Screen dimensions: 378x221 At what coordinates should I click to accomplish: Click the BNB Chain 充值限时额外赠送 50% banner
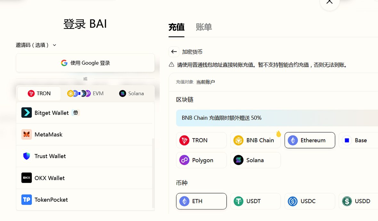pyautogui.click(x=277, y=118)
